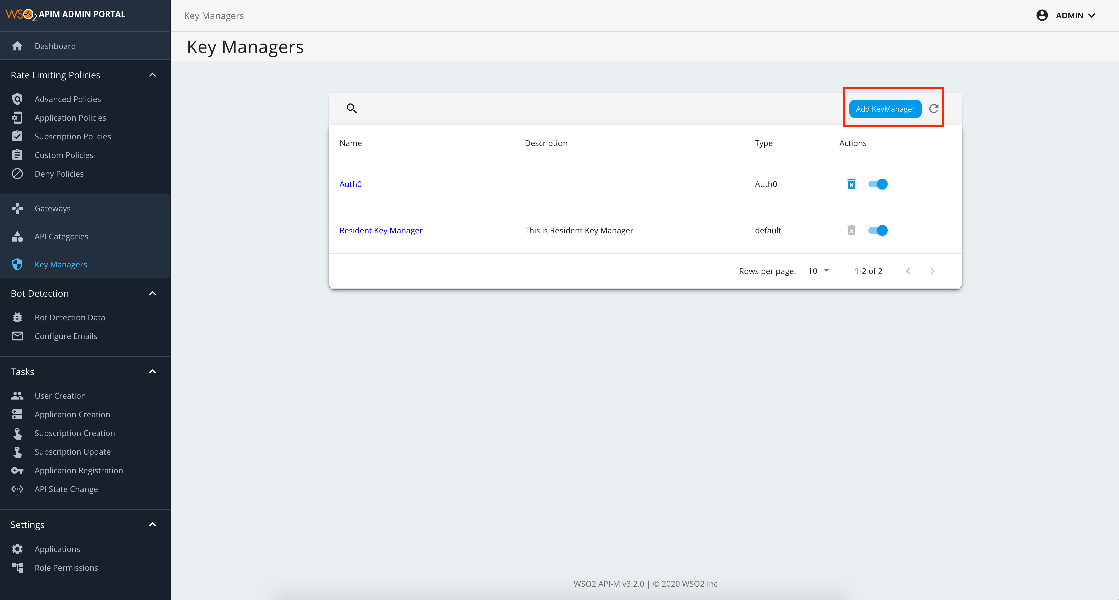Click the admin user avatar icon
Viewport: 1119px width, 600px height.
[1042, 15]
